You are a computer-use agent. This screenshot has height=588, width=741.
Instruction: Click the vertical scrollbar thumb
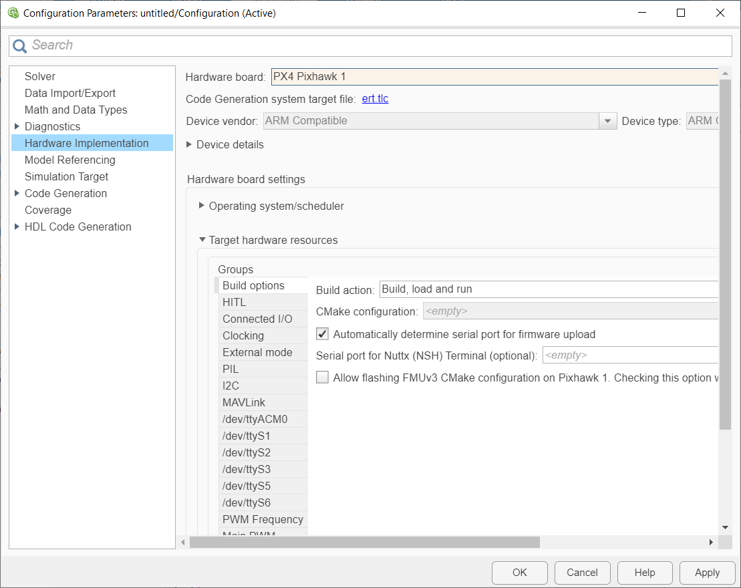(725, 255)
